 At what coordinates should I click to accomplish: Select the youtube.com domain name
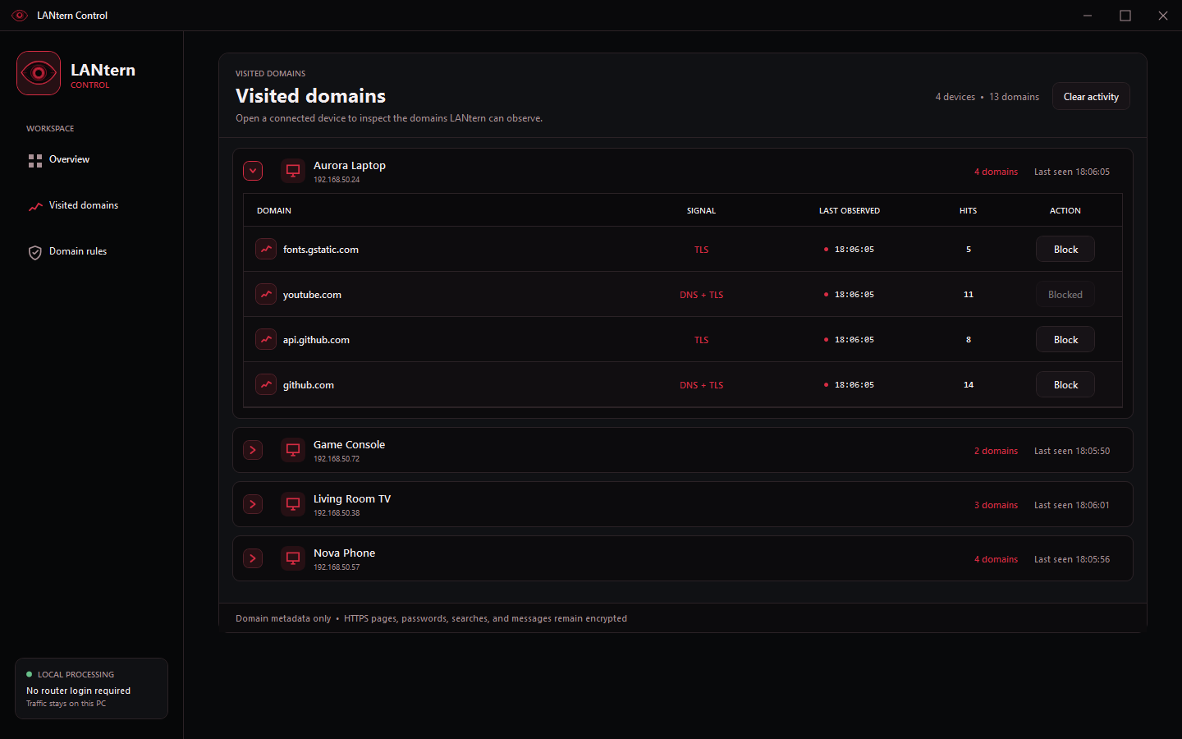[312, 295]
